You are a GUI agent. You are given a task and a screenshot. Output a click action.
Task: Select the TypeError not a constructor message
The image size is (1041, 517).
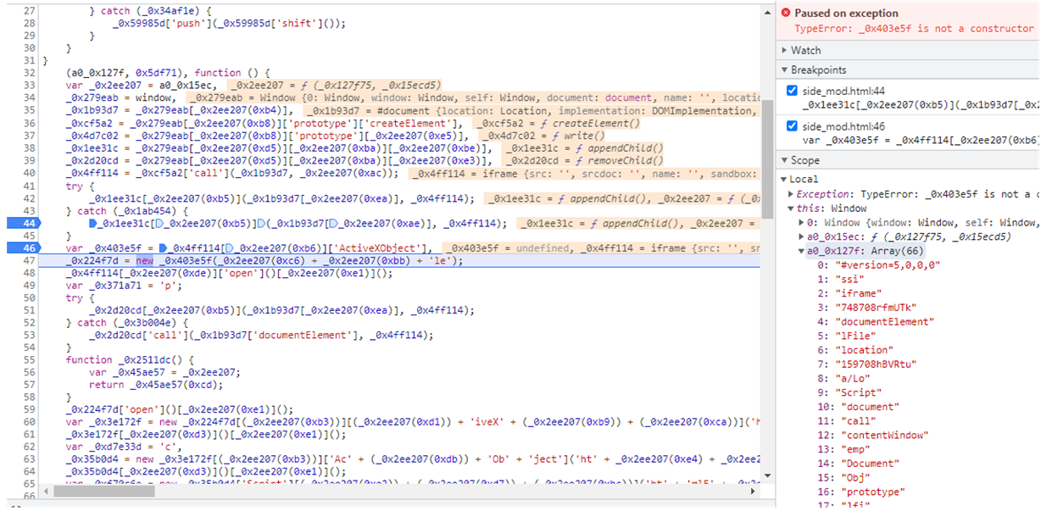click(914, 28)
